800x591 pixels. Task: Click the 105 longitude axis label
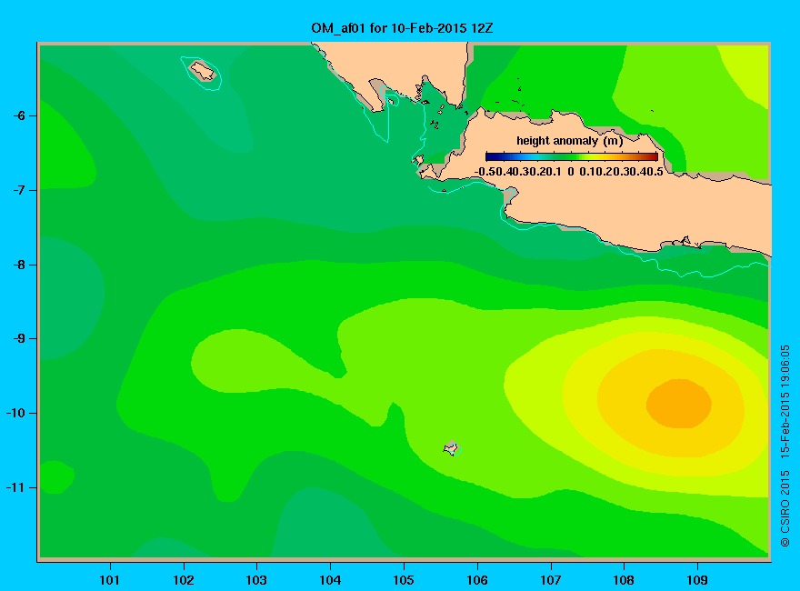pyautogui.click(x=404, y=580)
